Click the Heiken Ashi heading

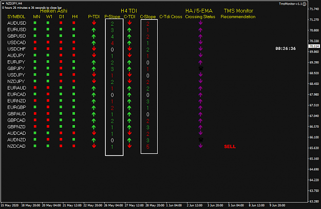[x=53, y=11]
